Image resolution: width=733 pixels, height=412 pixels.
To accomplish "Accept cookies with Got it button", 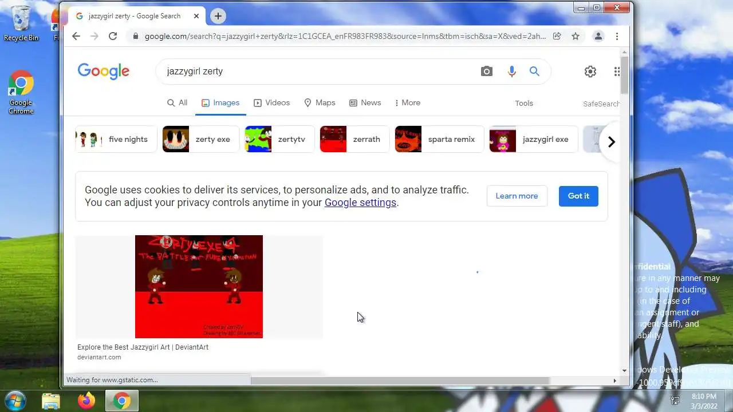I will click(x=578, y=196).
